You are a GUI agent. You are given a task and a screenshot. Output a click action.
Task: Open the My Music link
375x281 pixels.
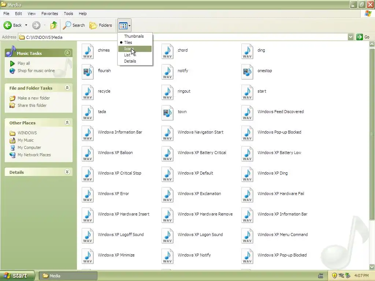point(26,140)
